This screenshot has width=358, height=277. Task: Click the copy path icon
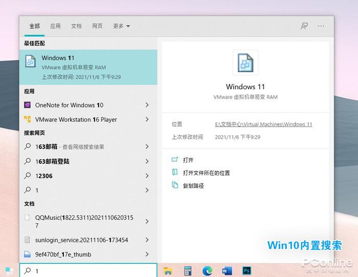(x=175, y=185)
